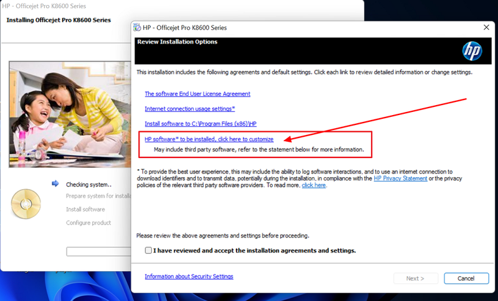Click the installer progress bar in background window

click(99, 252)
